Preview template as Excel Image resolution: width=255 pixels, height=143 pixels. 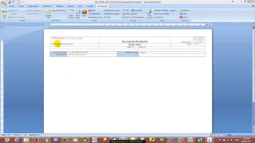coord(126,17)
